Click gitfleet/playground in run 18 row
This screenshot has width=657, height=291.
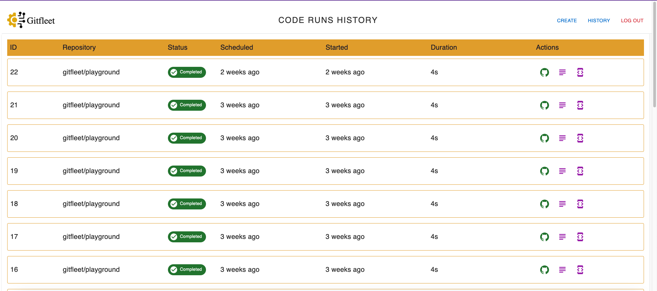click(x=91, y=204)
